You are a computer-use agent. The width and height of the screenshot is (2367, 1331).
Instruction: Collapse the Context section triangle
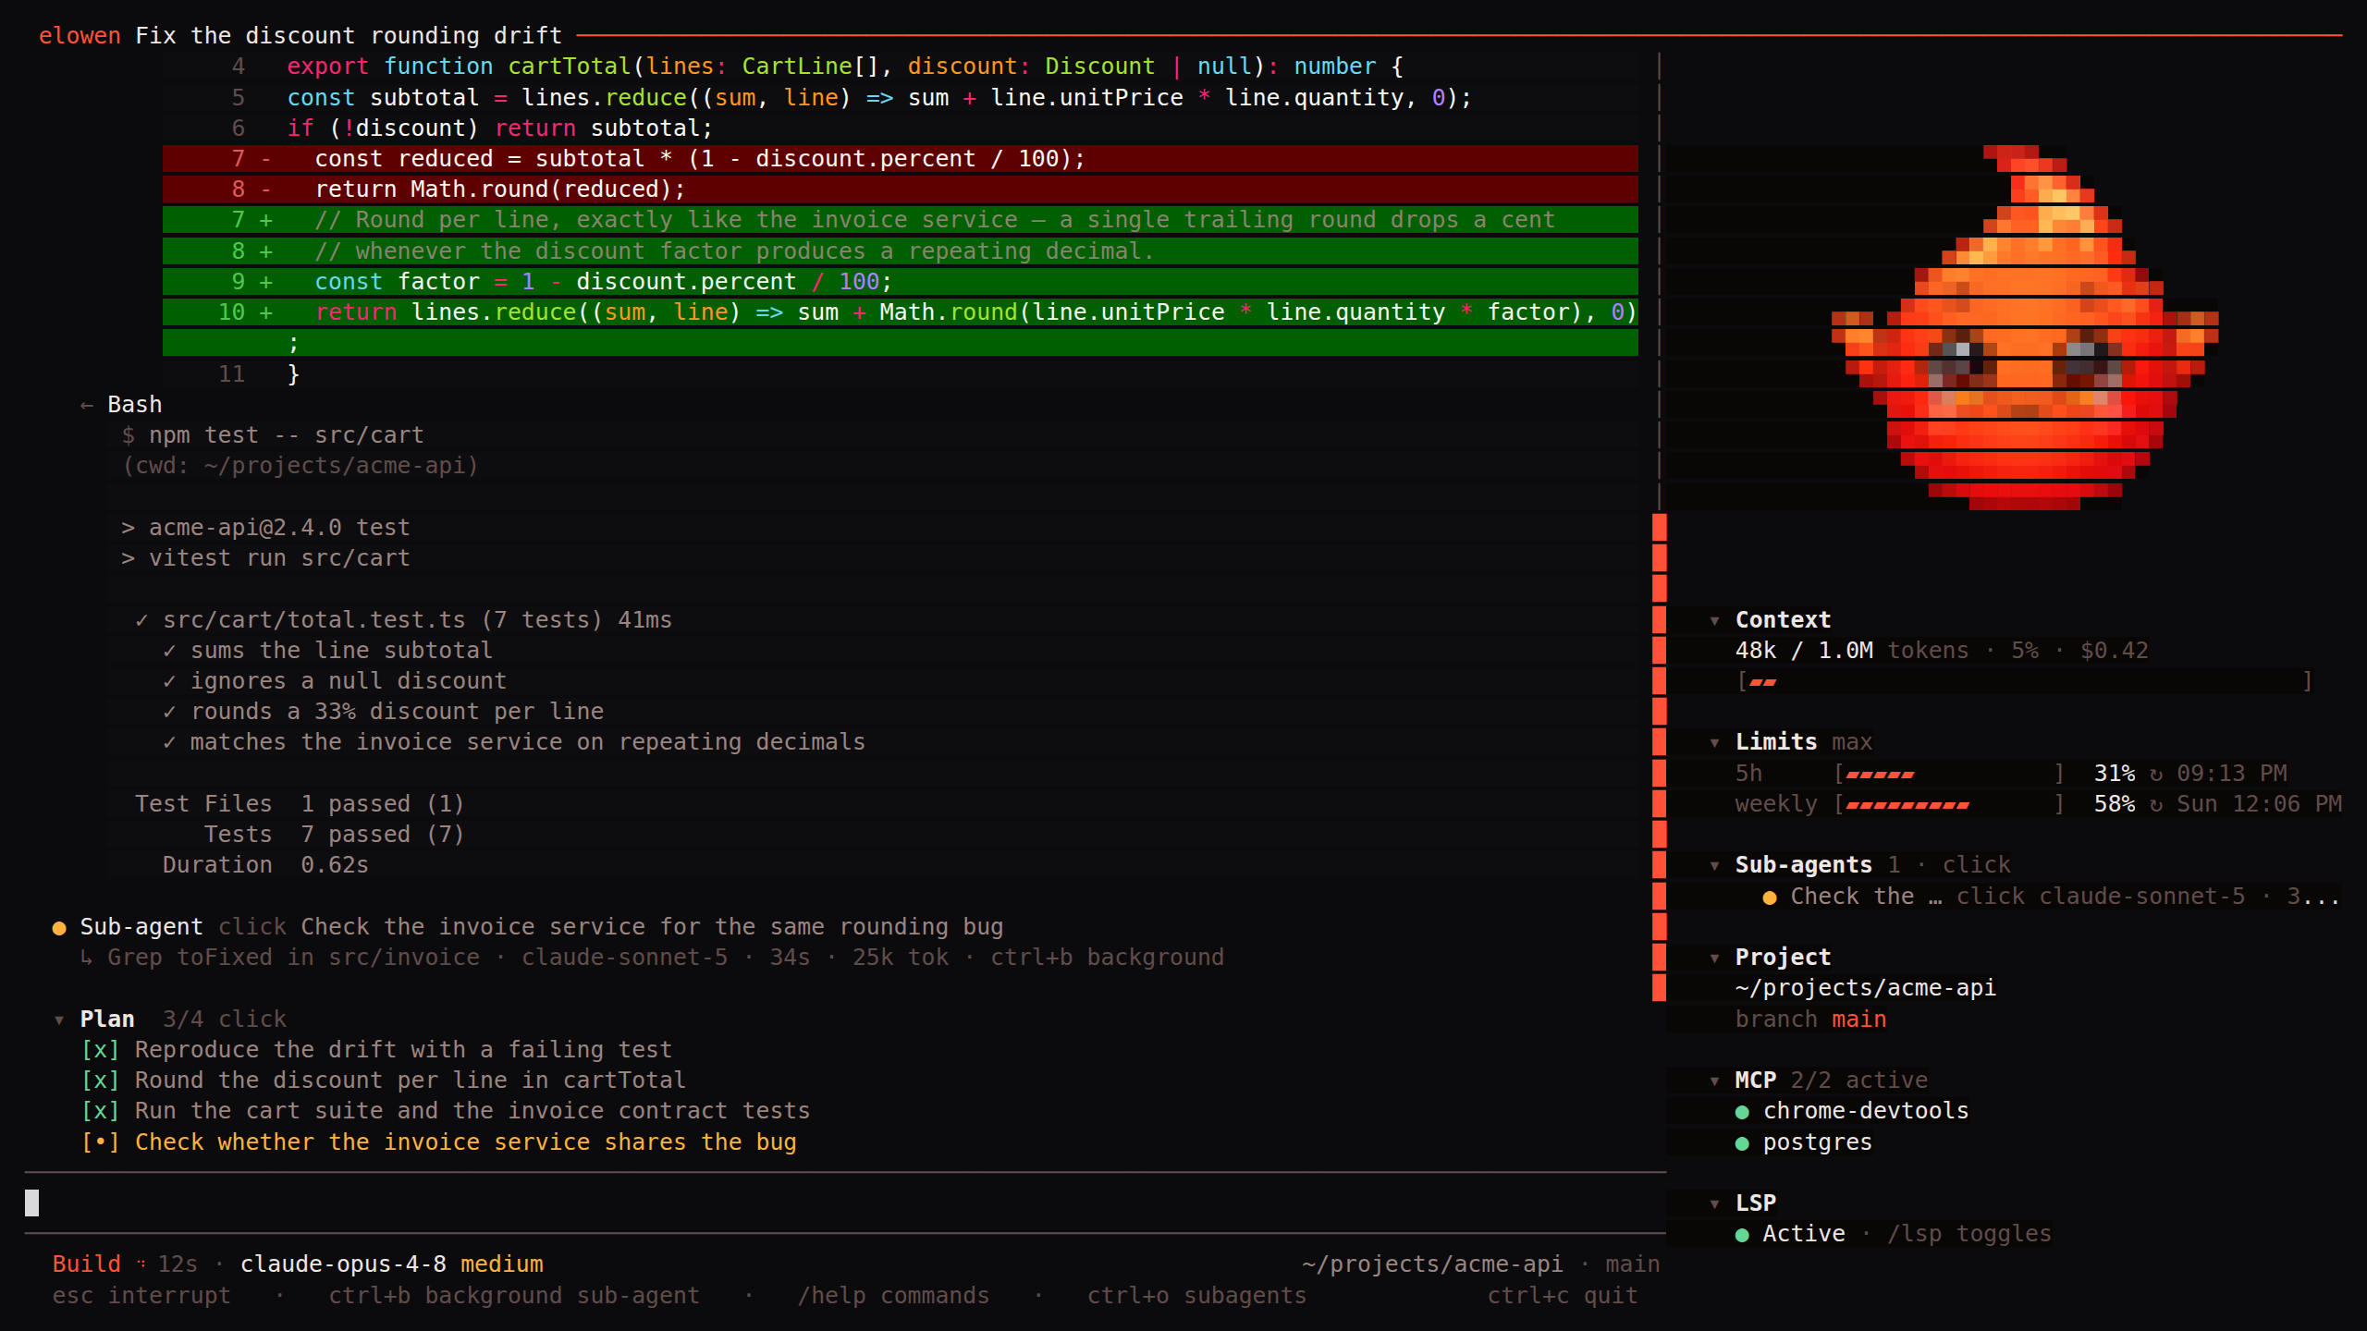click(x=1714, y=620)
